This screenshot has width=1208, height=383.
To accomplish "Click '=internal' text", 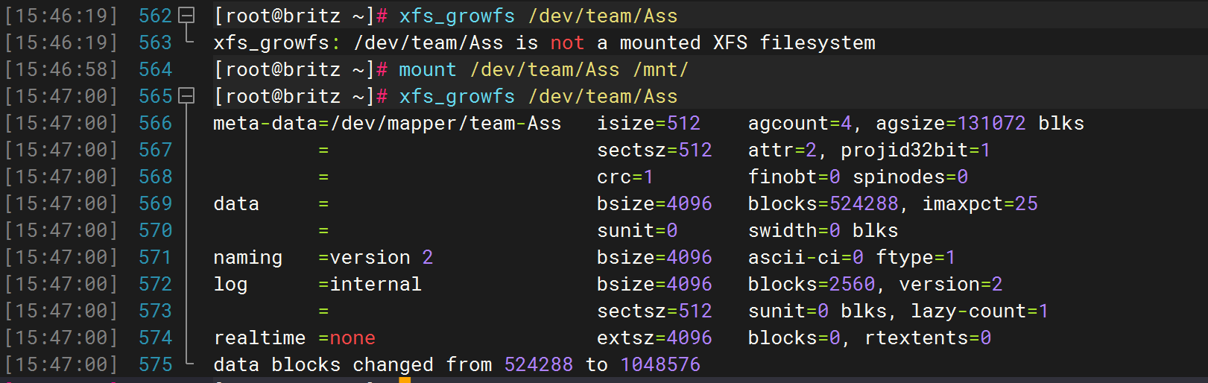I will pos(370,284).
